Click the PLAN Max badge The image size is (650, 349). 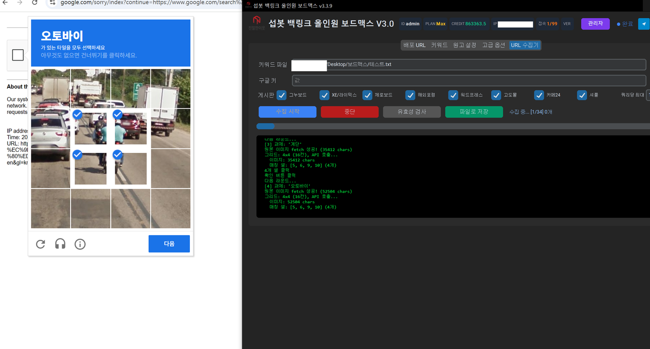click(435, 24)
